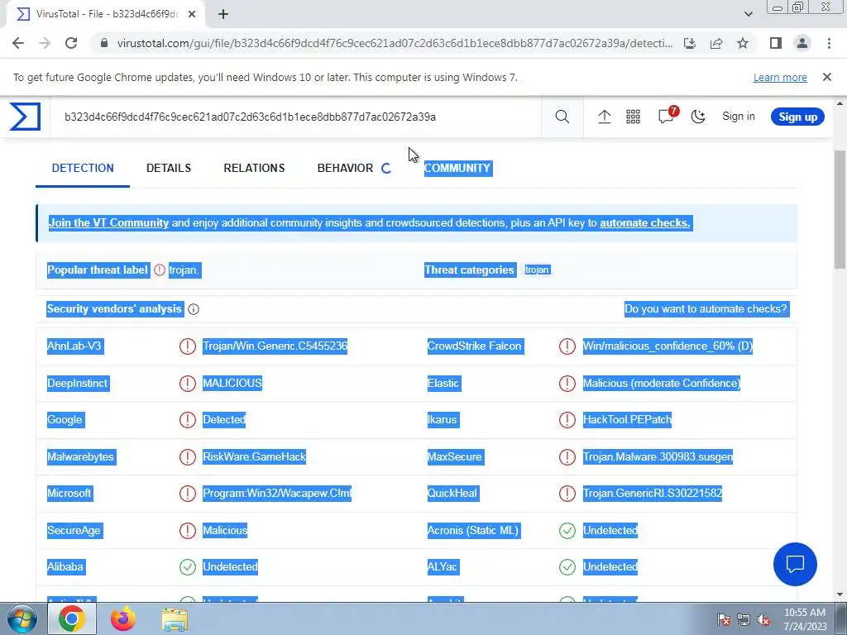Click the SecureAge vendor name

(x=74, y=531)
